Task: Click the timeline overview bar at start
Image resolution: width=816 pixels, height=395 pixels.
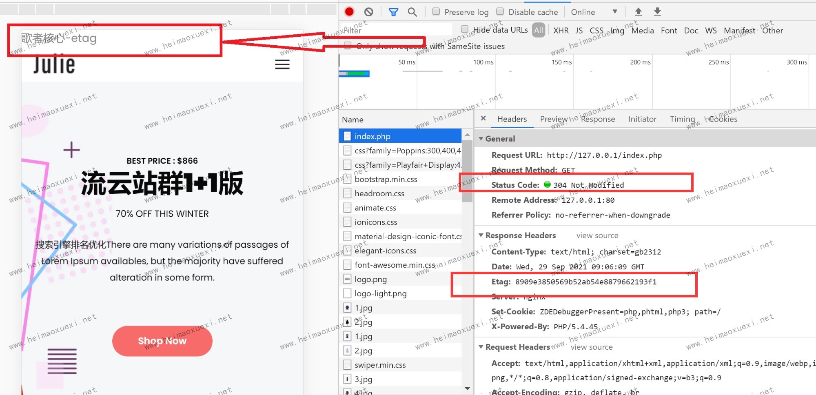Action: coord(354,74)
